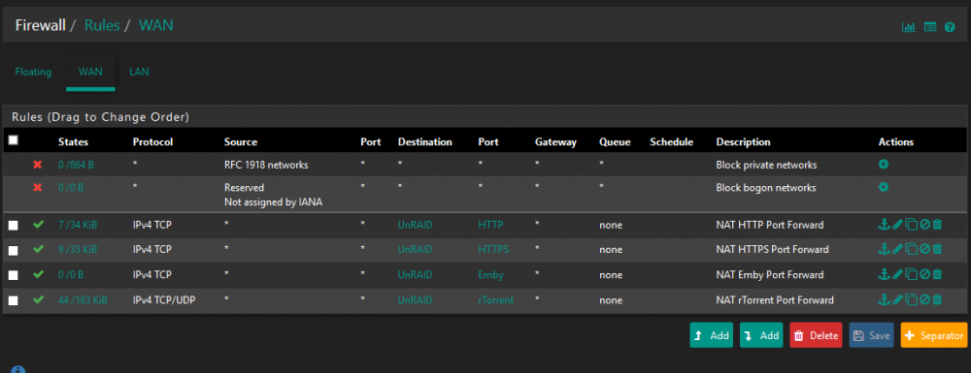971x373 pixels.
Task: Add rule to top with up-arrow Add
Action: click(x=712, y=335)
